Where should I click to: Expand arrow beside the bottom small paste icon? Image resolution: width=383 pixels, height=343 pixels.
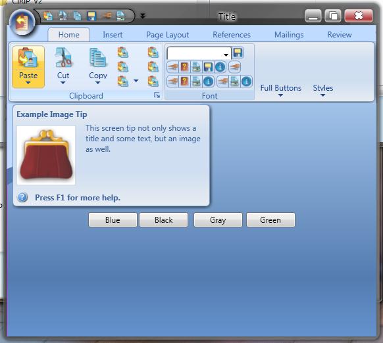tap(136, 81)
